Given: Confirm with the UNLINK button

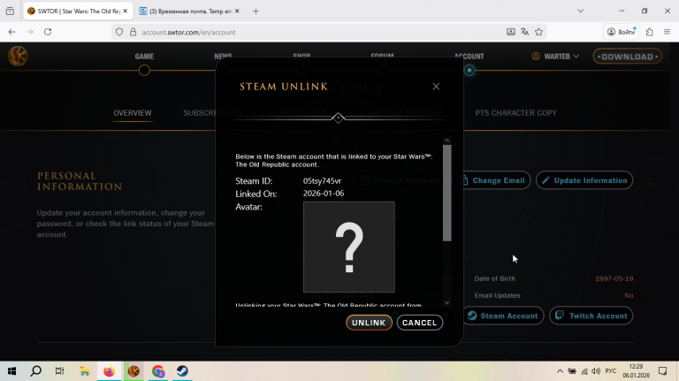Looking at the screenshot, I should [x=369, y=323].
